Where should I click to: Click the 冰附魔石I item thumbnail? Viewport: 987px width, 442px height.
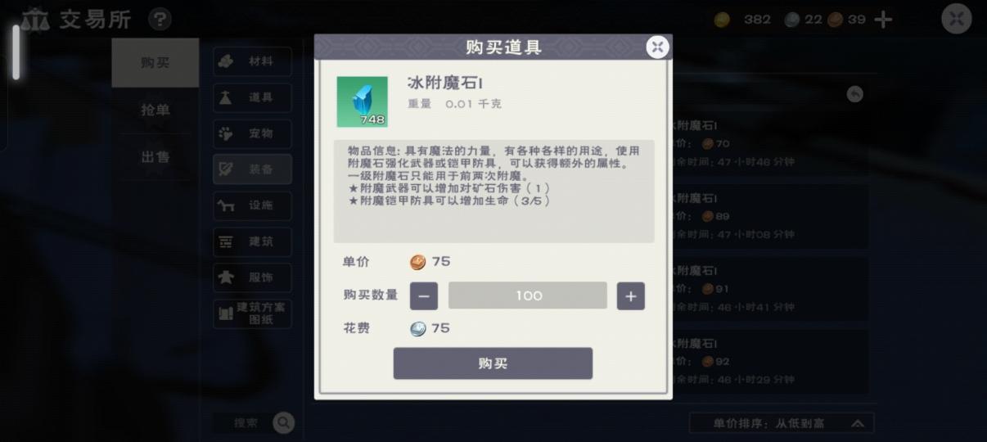point(362,102)
